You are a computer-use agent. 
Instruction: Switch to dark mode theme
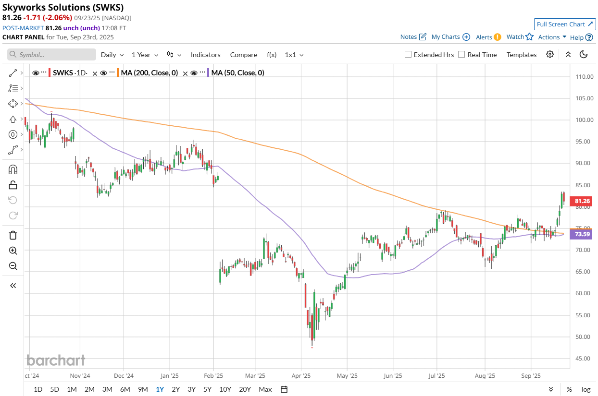[x=584, y=54]
